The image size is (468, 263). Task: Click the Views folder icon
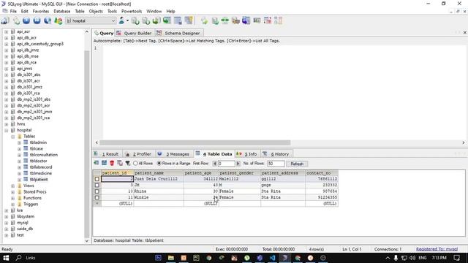[20, 186]
